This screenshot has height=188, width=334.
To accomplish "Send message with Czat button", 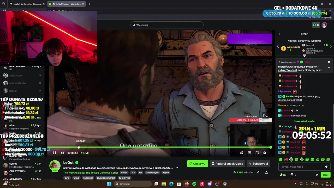I will point(326,175).
